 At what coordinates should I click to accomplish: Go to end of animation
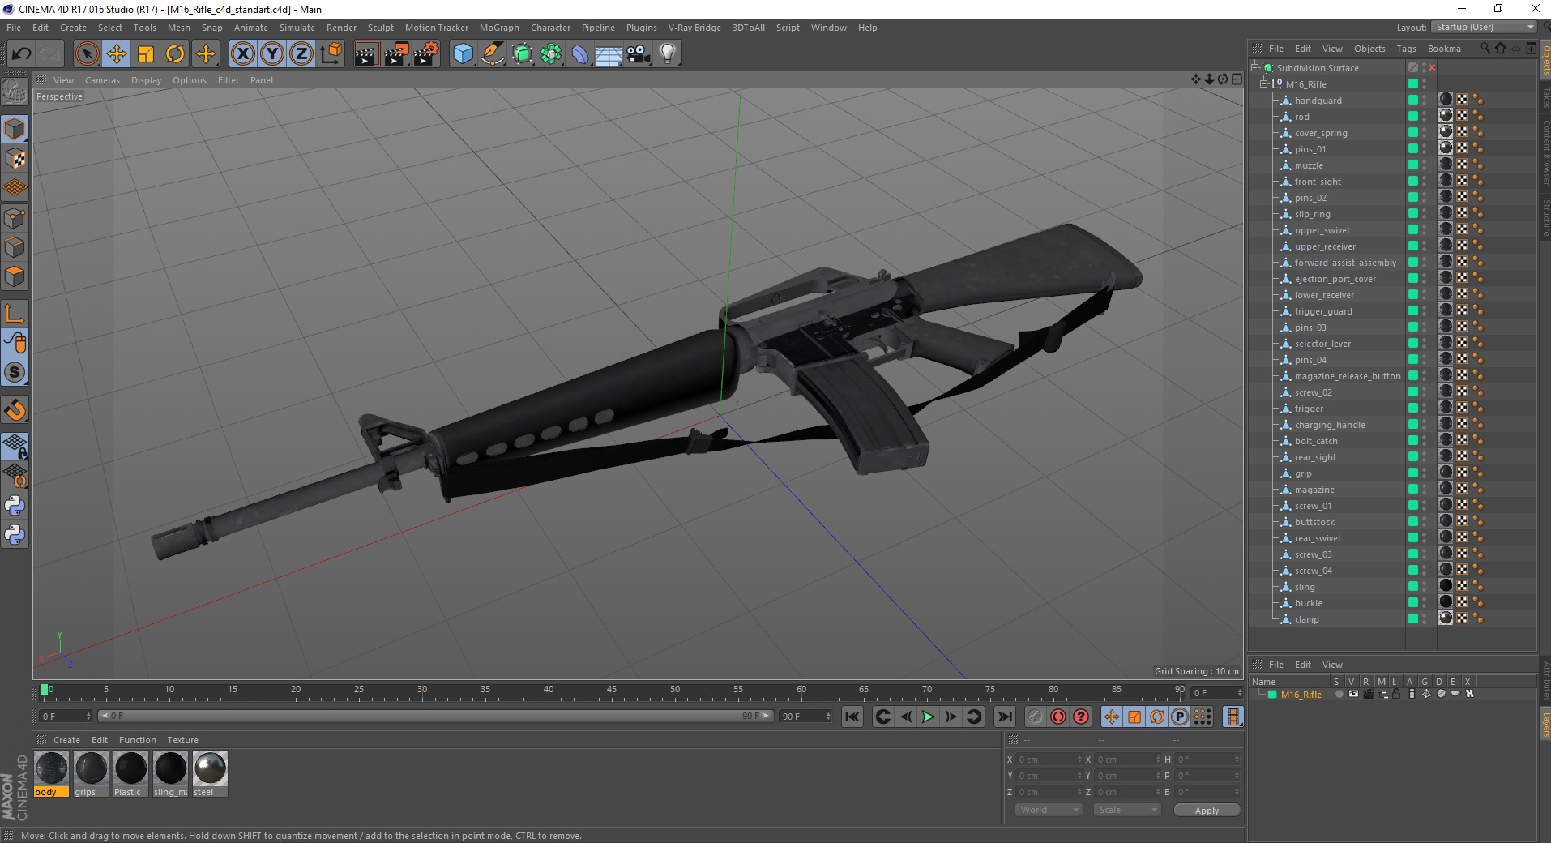coord(1005,717)
